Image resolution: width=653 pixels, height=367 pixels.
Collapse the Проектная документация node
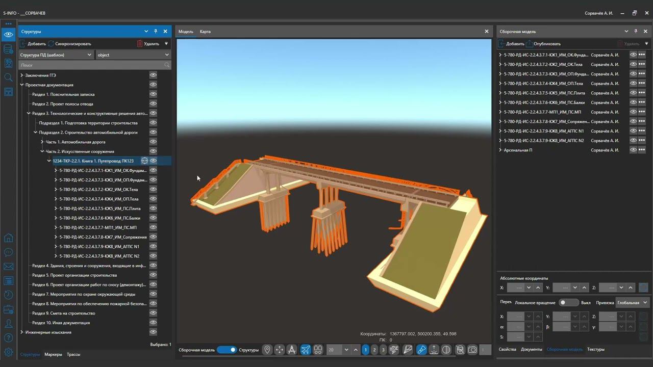(x=22, y=85)
